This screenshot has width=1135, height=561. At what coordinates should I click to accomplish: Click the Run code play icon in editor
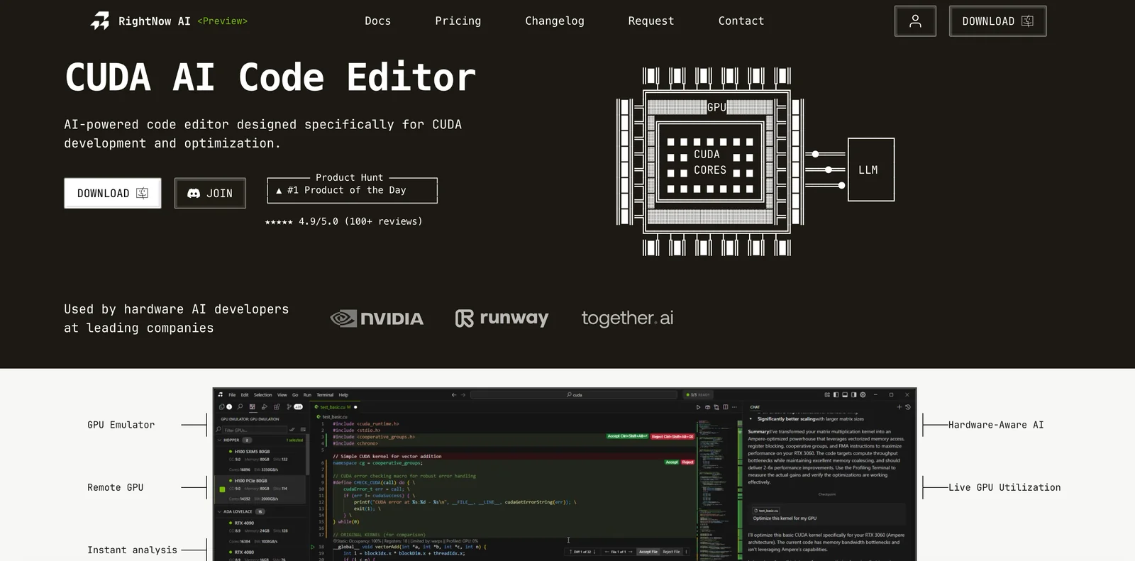coord(698,407)
